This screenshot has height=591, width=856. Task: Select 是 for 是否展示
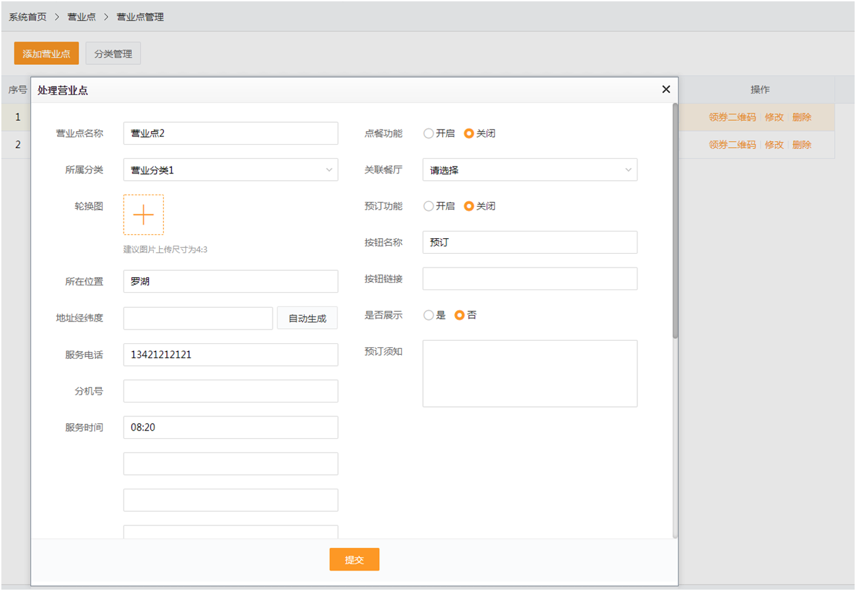(429, 315)
